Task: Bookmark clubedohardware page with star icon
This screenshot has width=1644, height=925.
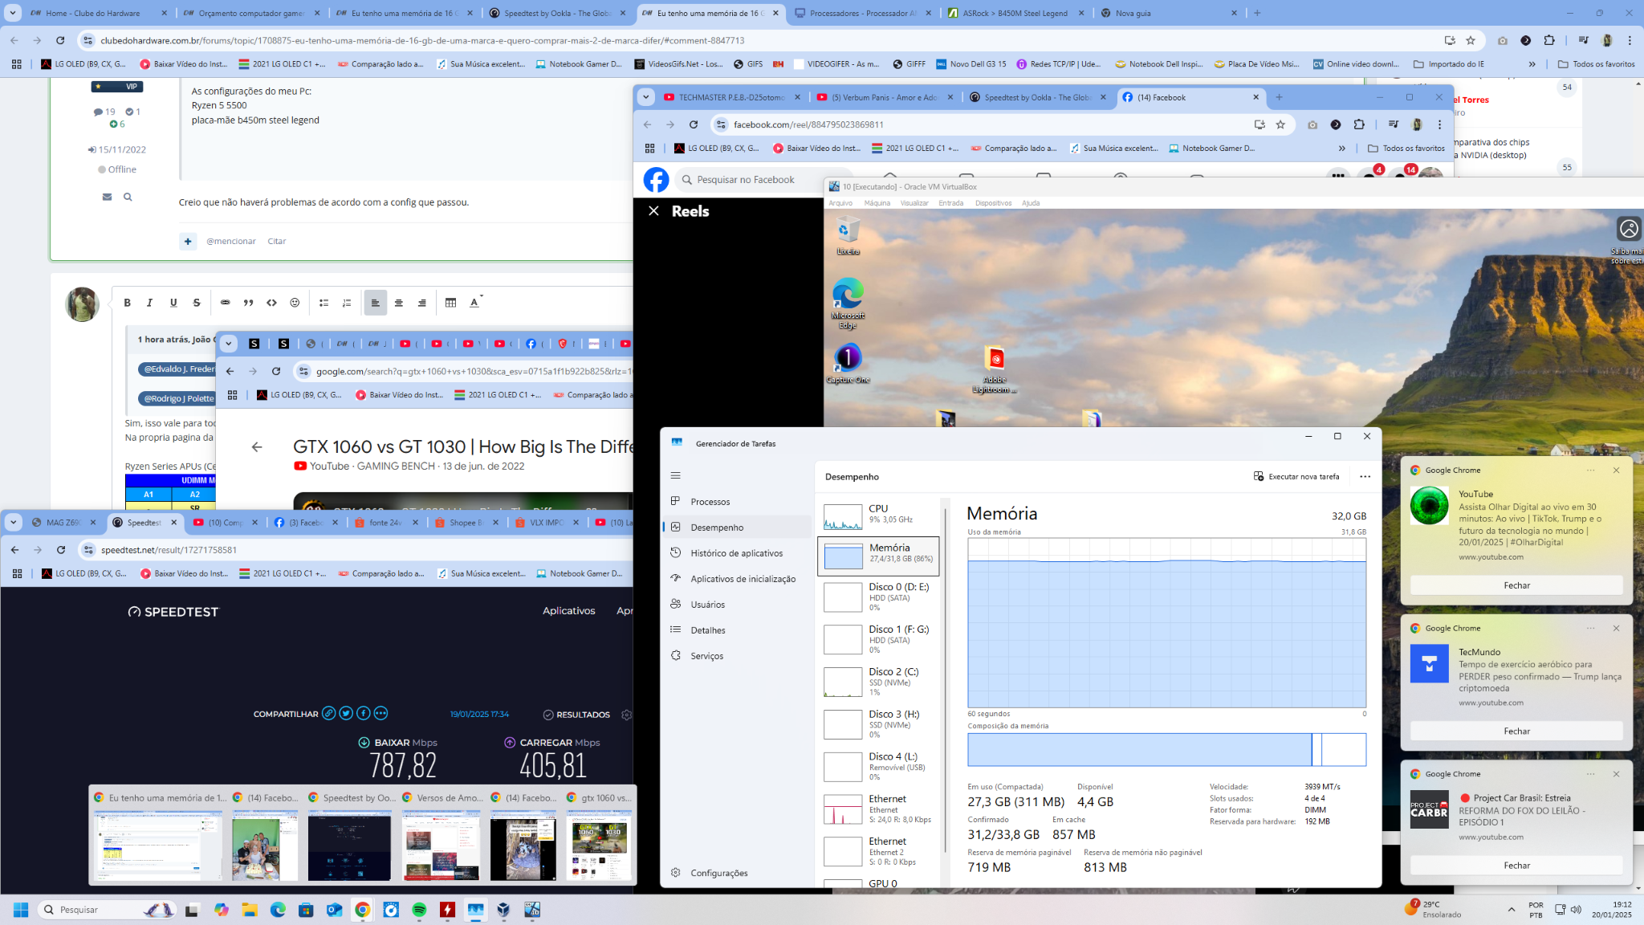Action: pyautogui.click(x=1471, y=40)
